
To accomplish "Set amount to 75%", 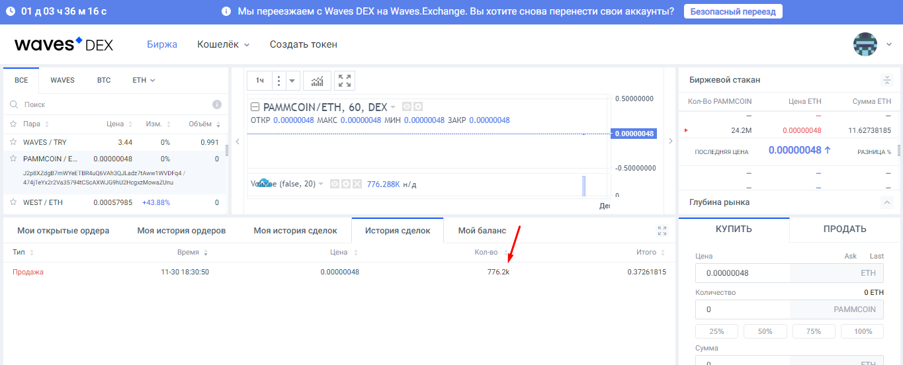I will click(x=814, y=331).
